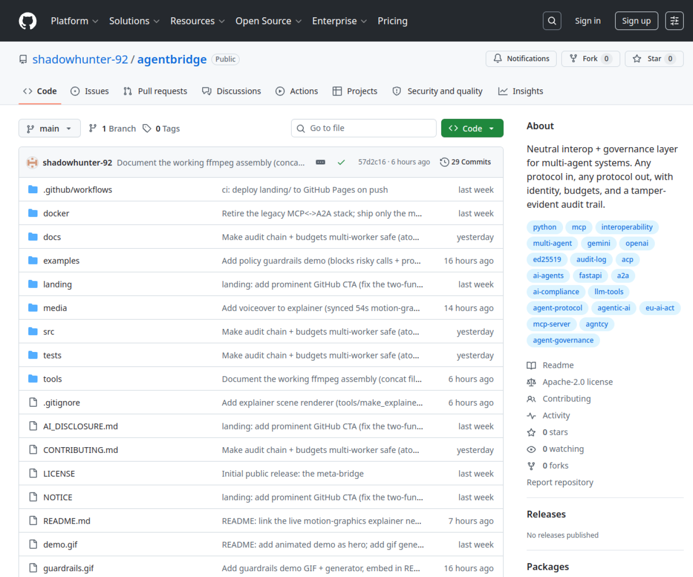
Task: Open the 57d2c16 commit hash
Action: [x=372, y=162]
